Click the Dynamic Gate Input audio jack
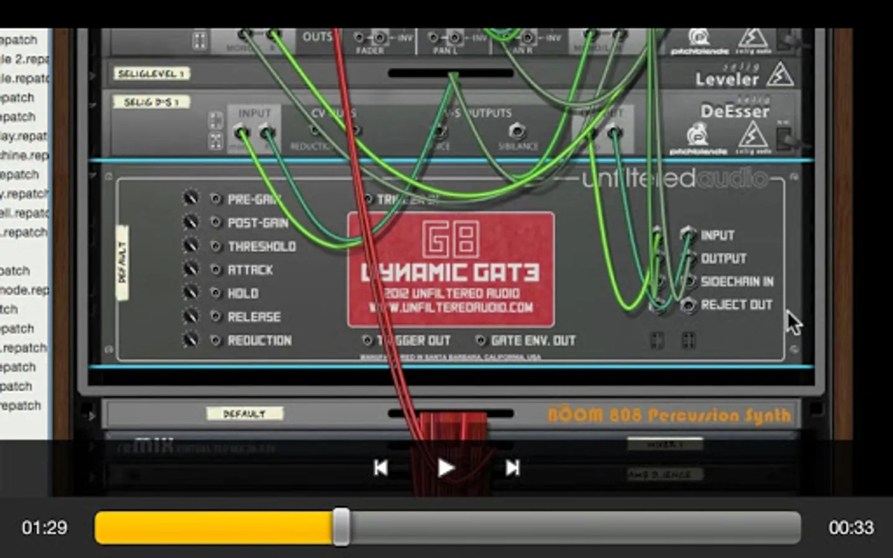 point(687,234)
